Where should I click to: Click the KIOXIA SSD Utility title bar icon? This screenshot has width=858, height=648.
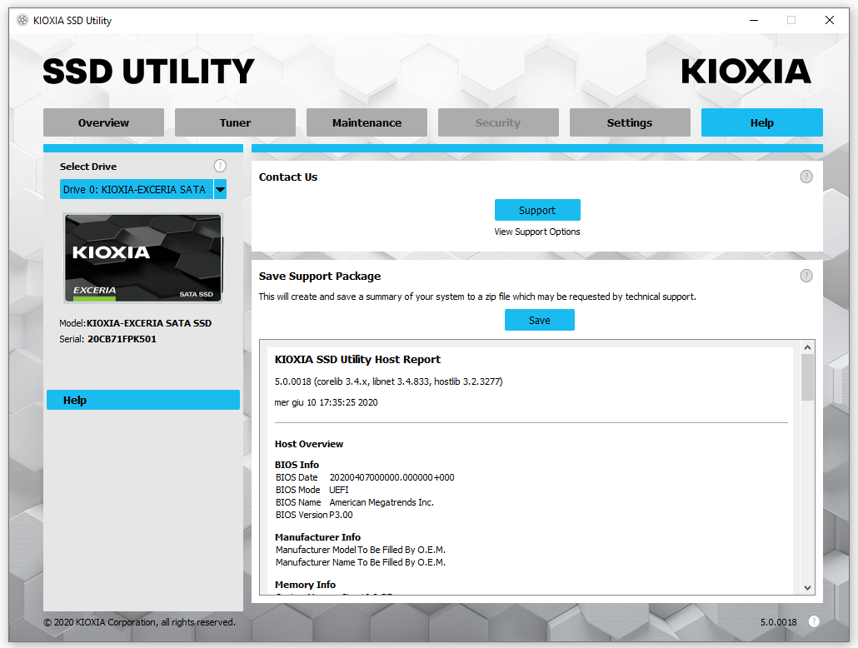pyautogui.click(x=22, y=20)
